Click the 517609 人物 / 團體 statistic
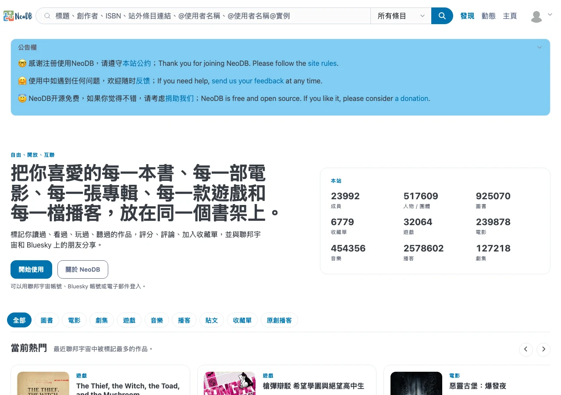Image resolution: width=561 pixels, height=395 pixels. [x=421, y=200]
